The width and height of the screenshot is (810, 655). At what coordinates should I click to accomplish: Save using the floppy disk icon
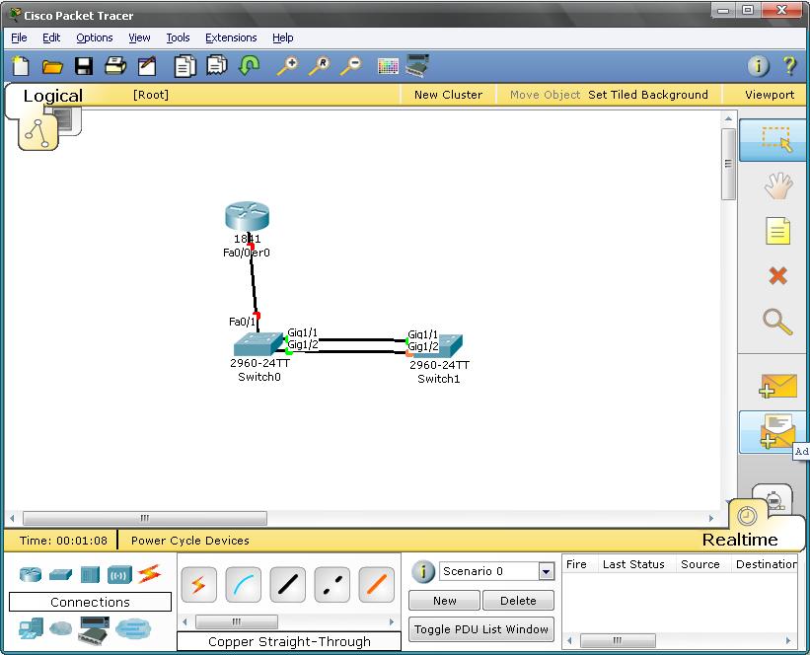(x=84, y=67)
